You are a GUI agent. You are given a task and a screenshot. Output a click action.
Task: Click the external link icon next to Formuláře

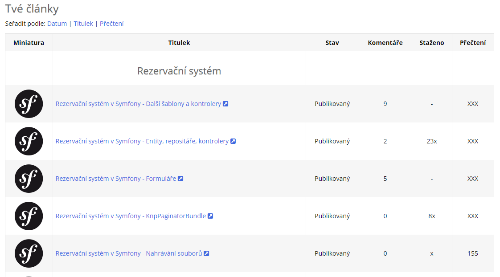coord(180,179)
